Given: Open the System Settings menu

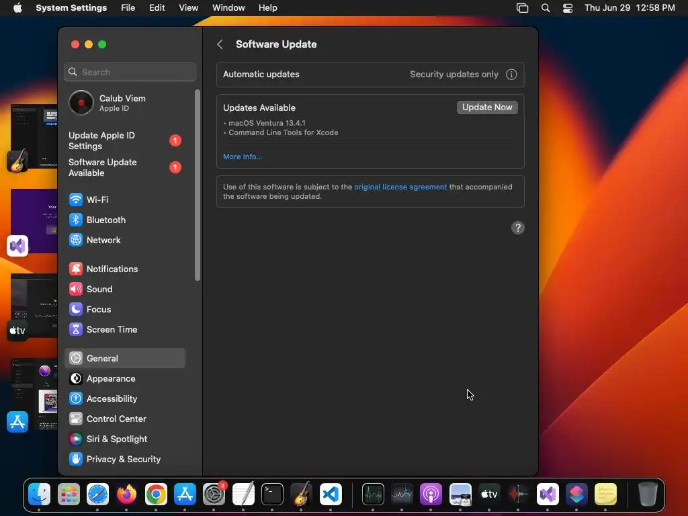Looking at the screenshot, I should click(71, 8).
